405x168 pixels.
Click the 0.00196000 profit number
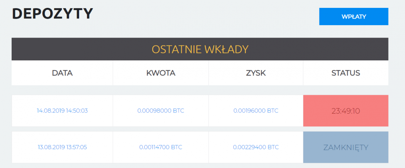pos(250,111)
